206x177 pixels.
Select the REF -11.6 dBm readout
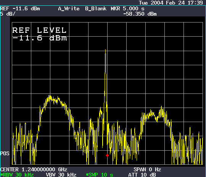point(20,9)
